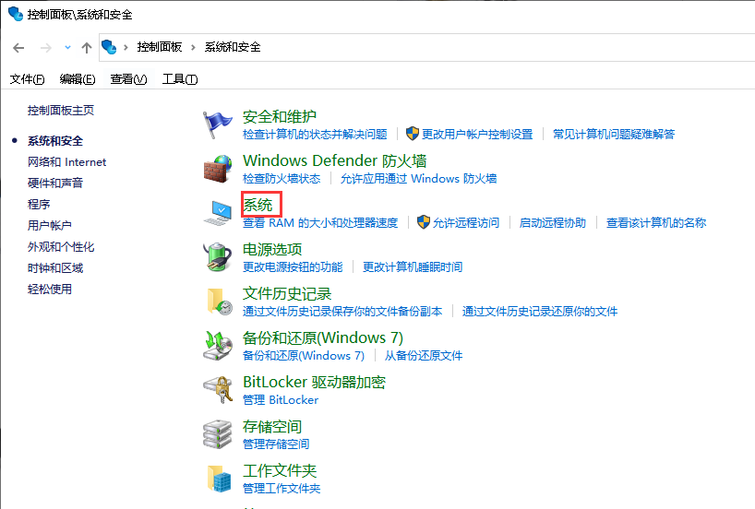Click 从备份还原文件 link

(424, 356)
